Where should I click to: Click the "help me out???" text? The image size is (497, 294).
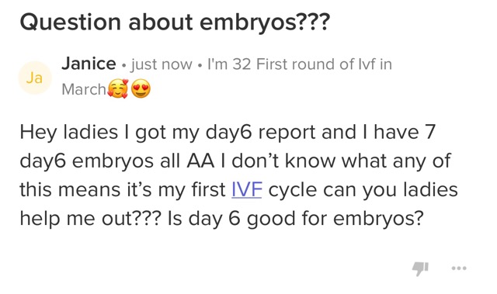click(90, 219)
